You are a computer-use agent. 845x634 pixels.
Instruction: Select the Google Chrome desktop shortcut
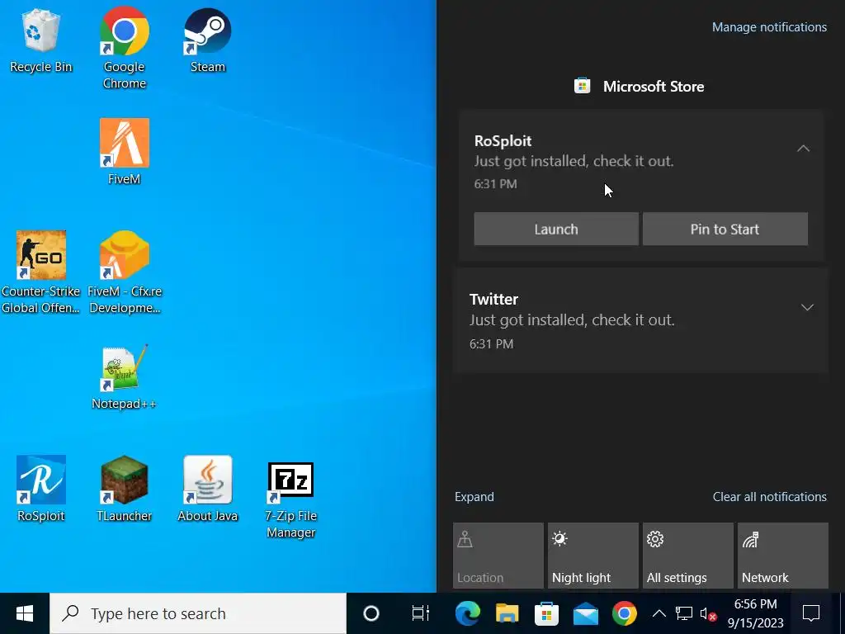click(125, 47)
